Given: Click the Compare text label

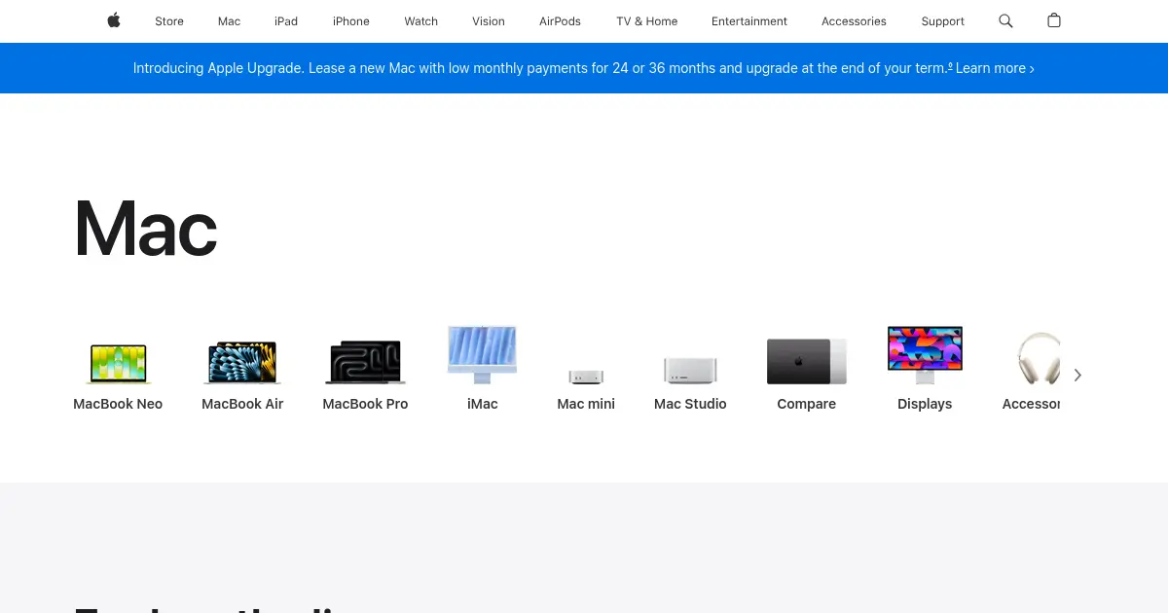Looking at the screenshot, I should (807, 404).
